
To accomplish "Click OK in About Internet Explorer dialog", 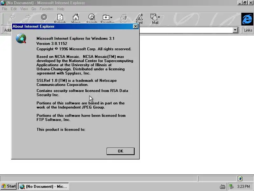I will [121, 151].
